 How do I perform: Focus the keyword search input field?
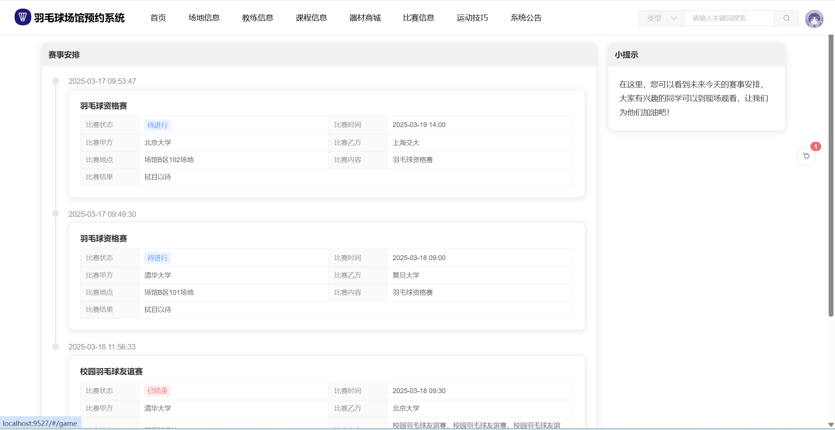729,18
